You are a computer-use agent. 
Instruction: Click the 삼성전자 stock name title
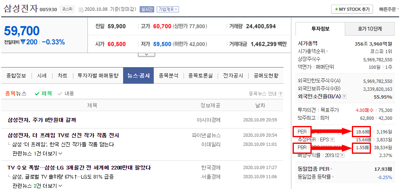20,9
